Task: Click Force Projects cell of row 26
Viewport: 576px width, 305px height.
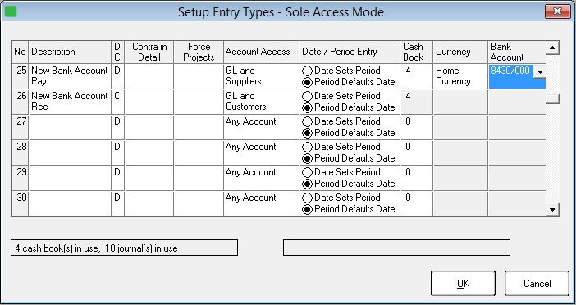Action: coord(199,102)
